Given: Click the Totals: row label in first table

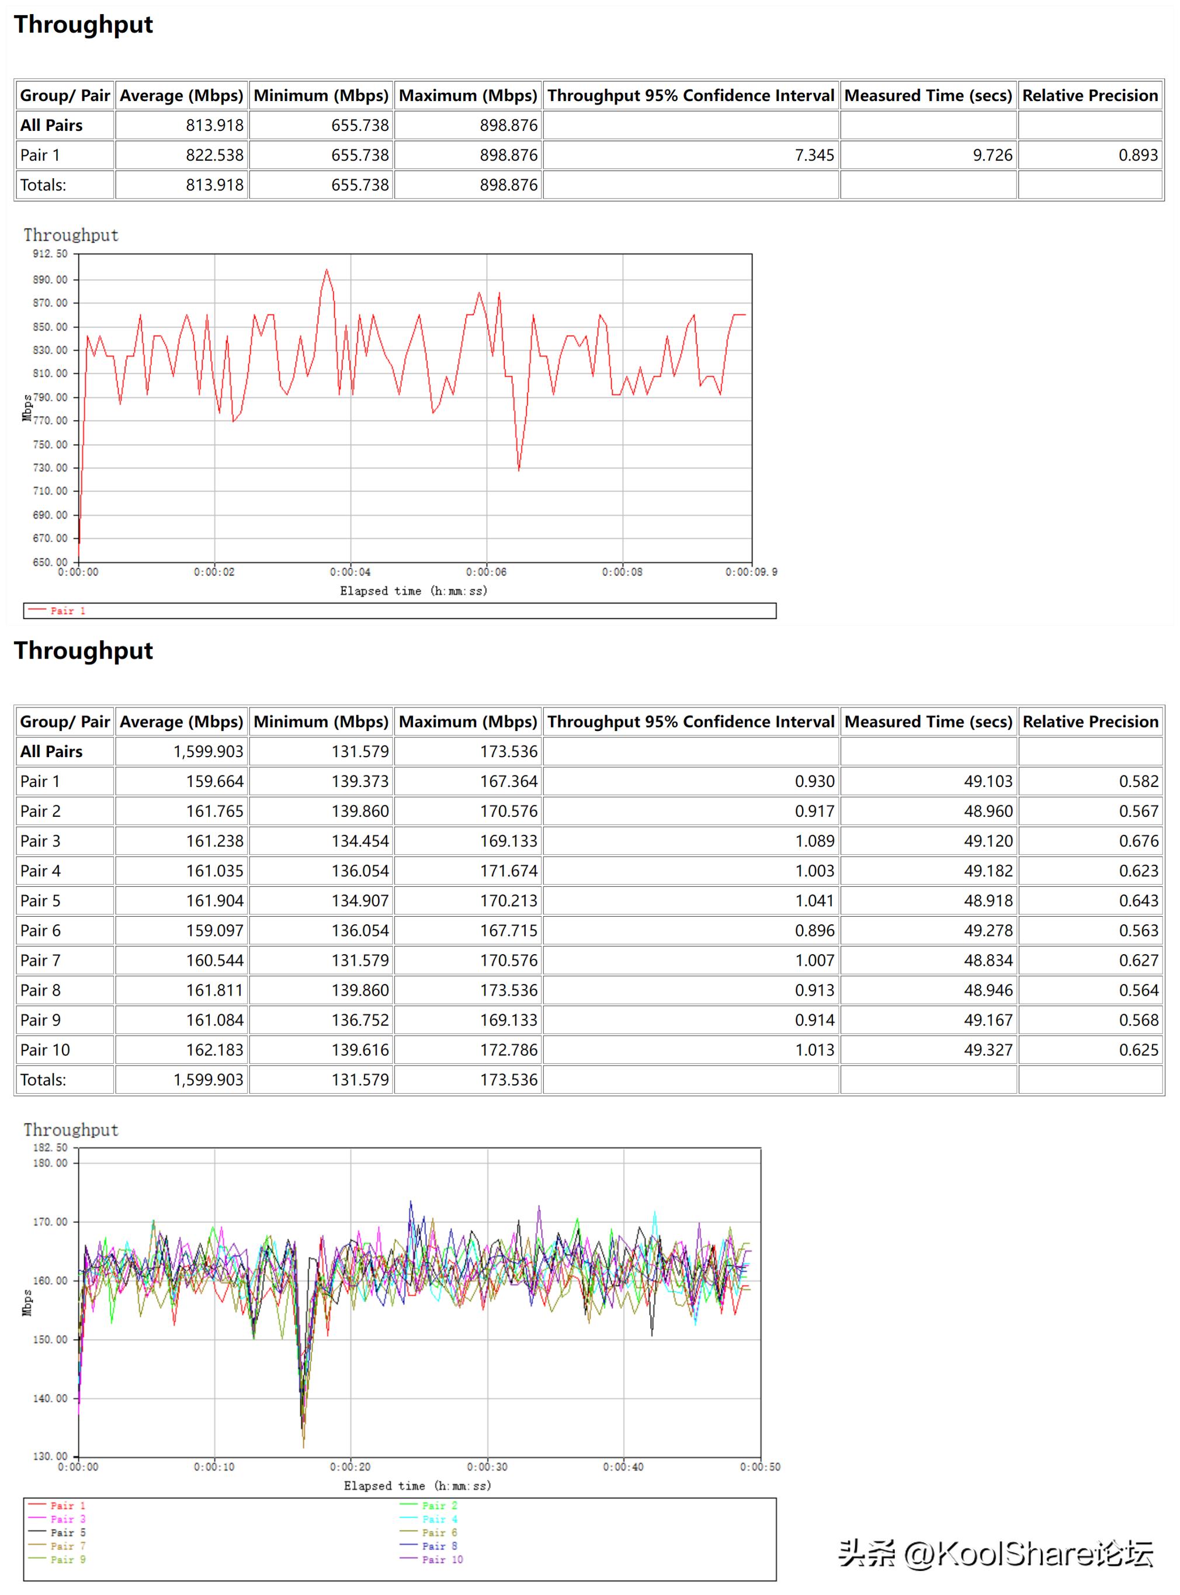Looking at the screenshot, I should click(43, 185).
